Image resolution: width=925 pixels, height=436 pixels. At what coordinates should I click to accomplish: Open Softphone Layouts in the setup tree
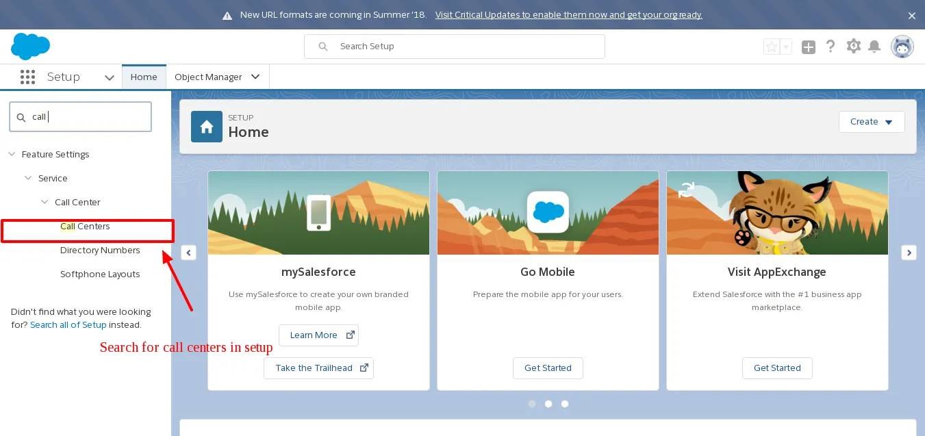(x=100, y=274)
